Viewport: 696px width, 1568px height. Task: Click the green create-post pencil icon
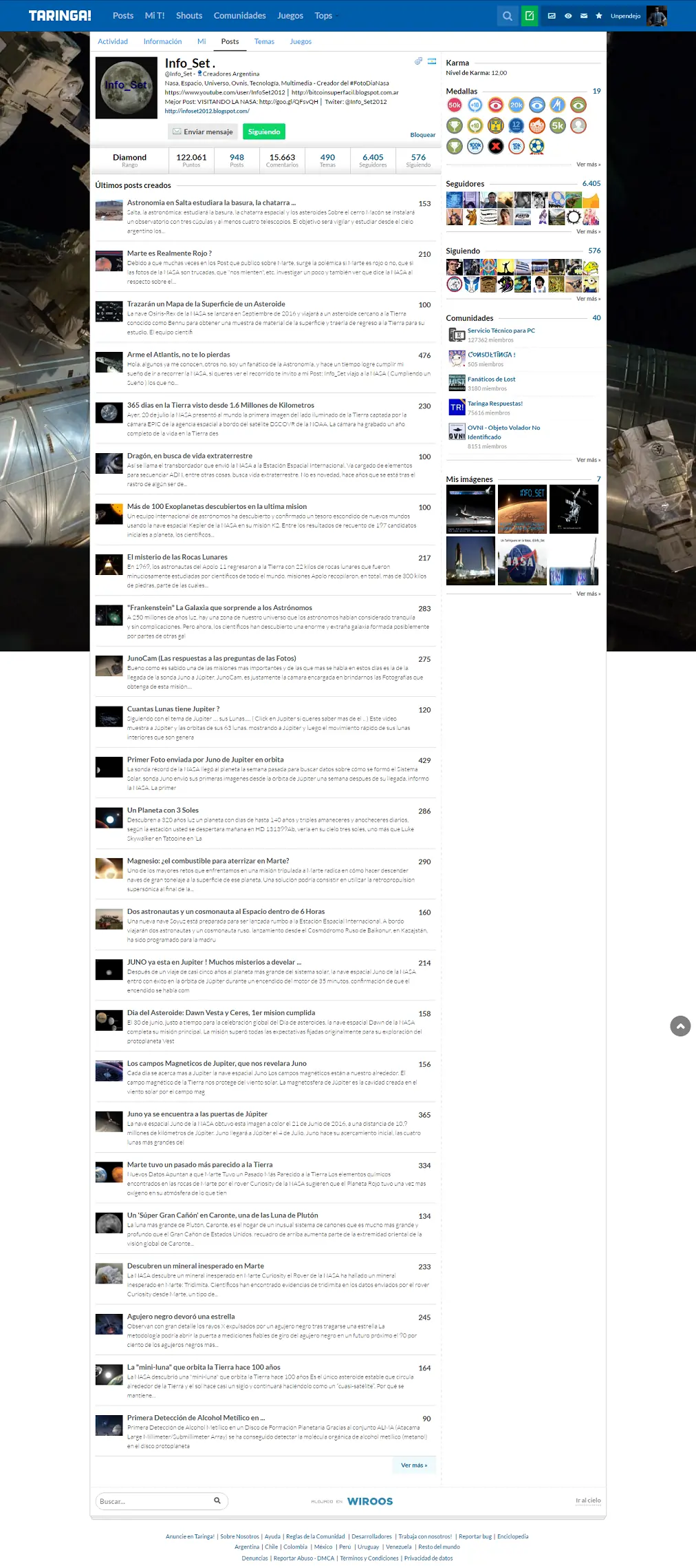530,16
